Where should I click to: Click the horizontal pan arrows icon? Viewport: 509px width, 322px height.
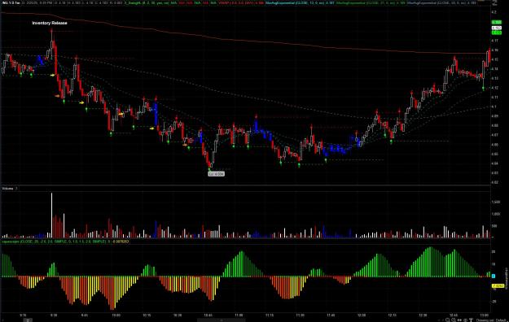pyautogui.click(x=459, y=320)
